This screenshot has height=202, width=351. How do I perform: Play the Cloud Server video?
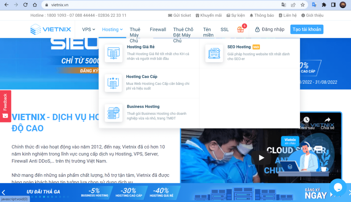click(261, 158)
